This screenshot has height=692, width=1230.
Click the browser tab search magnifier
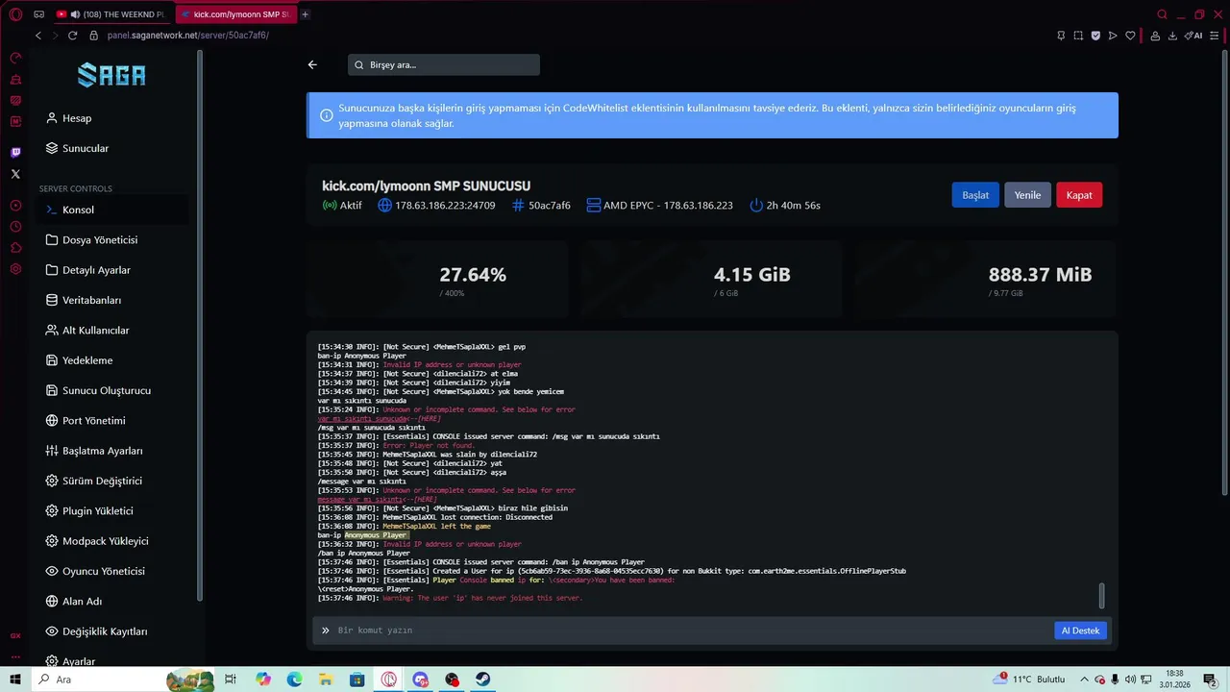[1162, 14]
